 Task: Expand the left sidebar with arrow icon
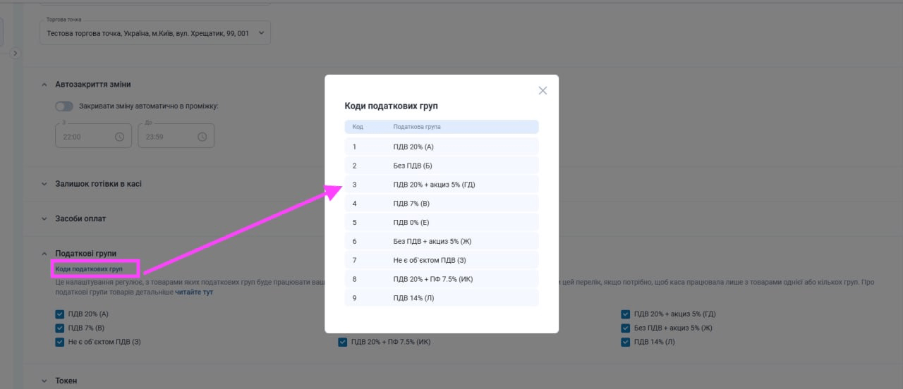16,53
